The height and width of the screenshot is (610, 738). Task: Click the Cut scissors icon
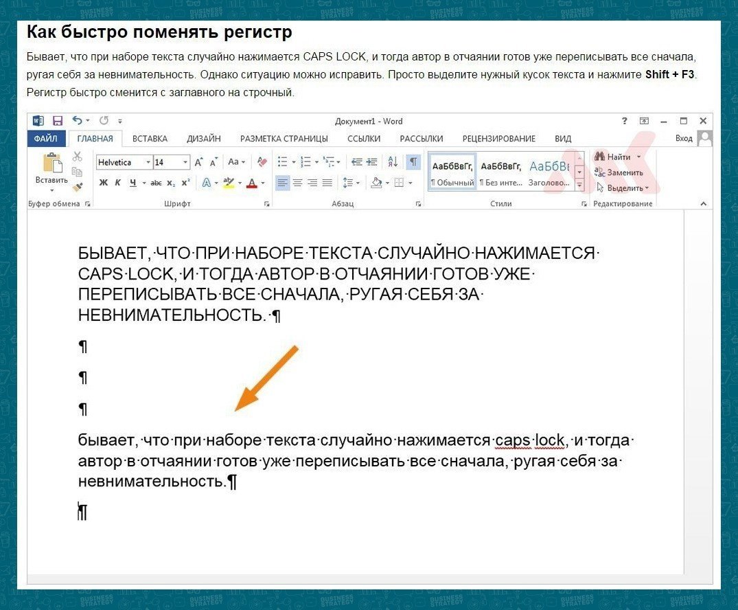tap(77, 157)
